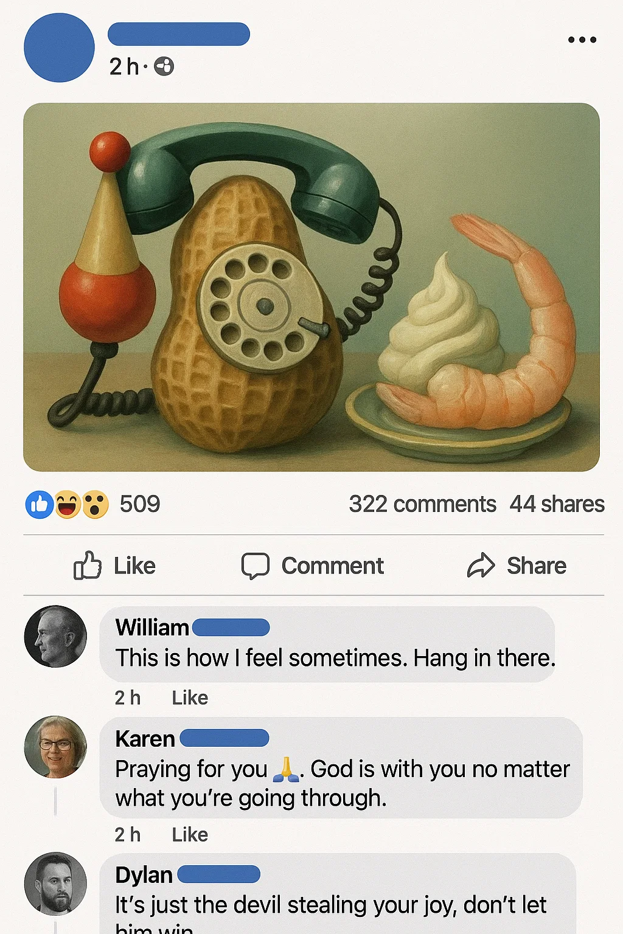Click the blue thumbs-up reaction icon
The width and height of the screenshot is (623, 934).
(x=40, y=505)
